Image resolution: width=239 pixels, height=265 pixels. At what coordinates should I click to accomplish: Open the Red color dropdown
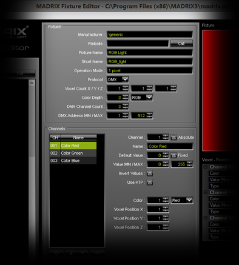point(182,200)
